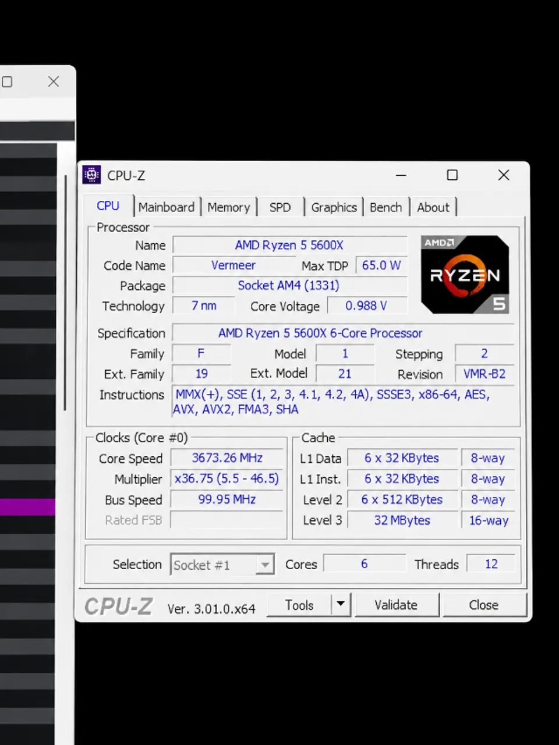
Task: Click the Specification '6-Core Processor' field
Action: [343, 333]
